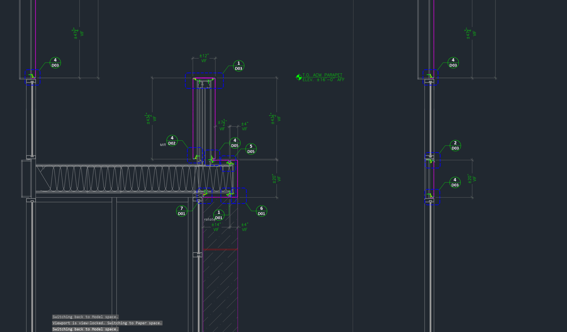Click the 4 / D05 detail callout bubble
The height and width of the screenshot is (332, 567).
[x=235, y=143]
